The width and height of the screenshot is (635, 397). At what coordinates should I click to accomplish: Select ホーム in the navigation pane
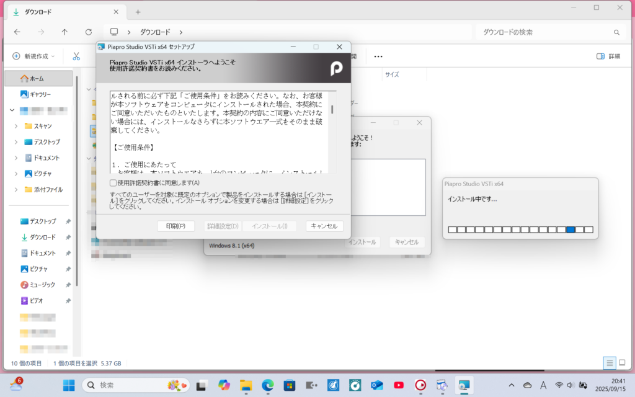click(37, 78)
